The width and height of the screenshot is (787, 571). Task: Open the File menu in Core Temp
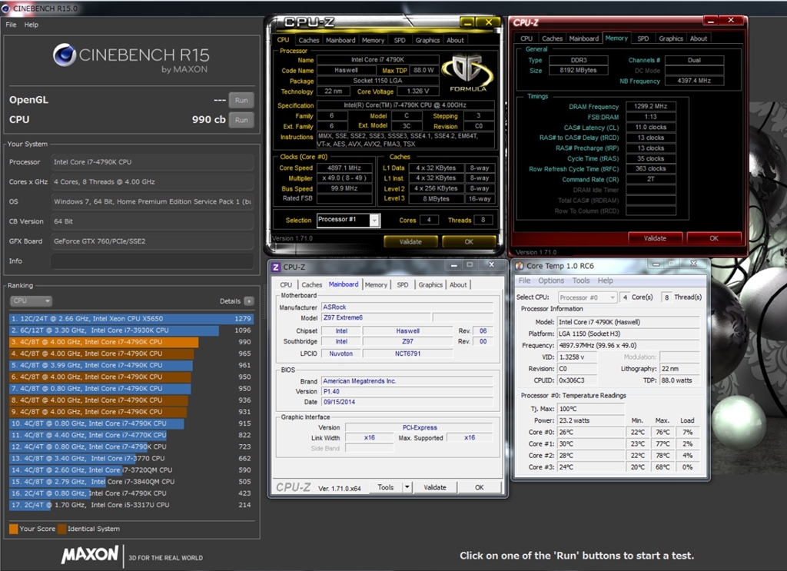pos(524,281)
